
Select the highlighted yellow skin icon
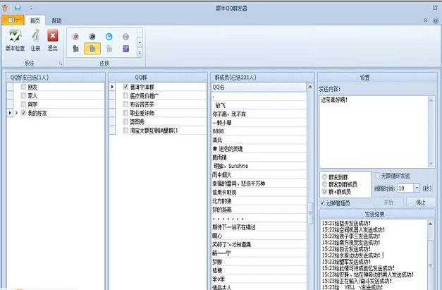(x=91, y=49)
